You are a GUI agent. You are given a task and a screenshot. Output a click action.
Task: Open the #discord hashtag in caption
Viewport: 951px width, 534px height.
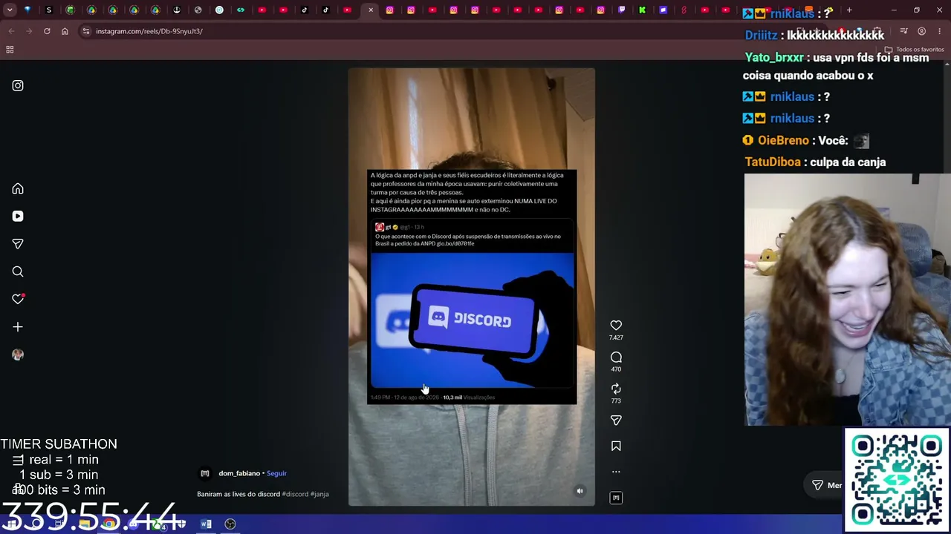click(294, 494)
